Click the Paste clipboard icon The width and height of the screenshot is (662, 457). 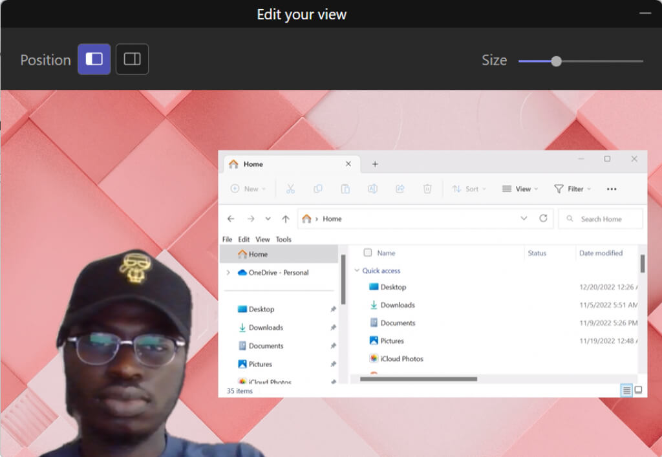click(345, 189)
